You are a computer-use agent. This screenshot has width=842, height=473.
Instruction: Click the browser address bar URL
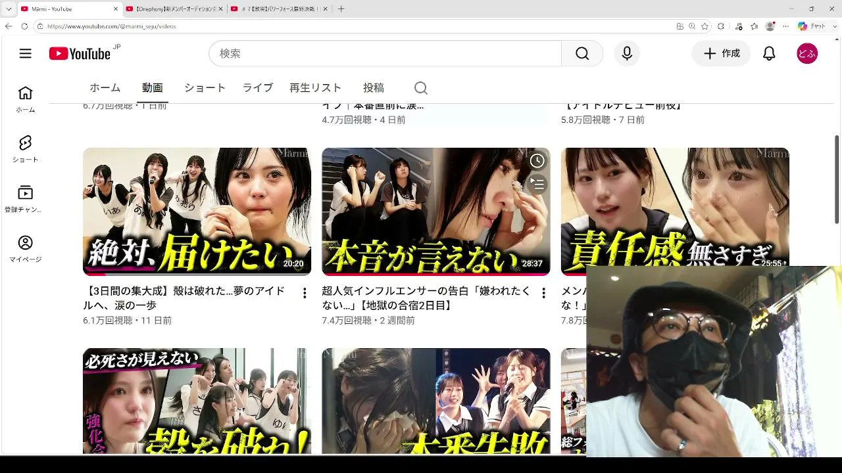[112, 26]
